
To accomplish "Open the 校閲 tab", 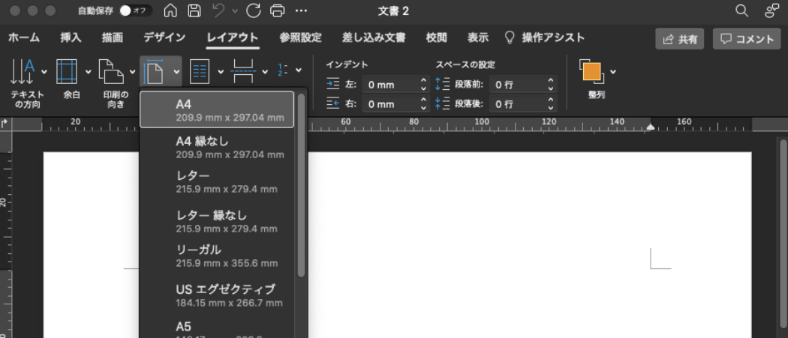I will [436, 37].
